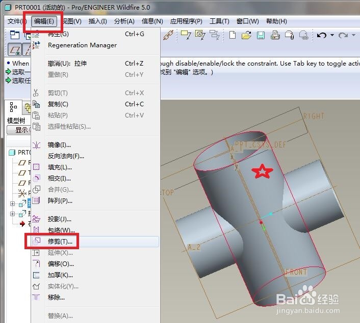Choose 反向法向(F)... menu entry
Viewport: 360px width, 323px height.
click(95, 156)
